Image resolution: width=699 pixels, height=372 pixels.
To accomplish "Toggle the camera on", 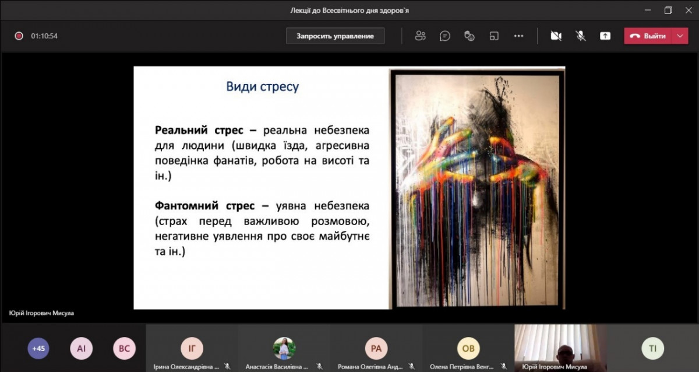I will 556,36.
